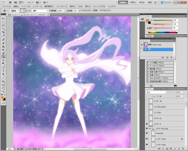Toggle Quick Mask mode

point(3,102)
